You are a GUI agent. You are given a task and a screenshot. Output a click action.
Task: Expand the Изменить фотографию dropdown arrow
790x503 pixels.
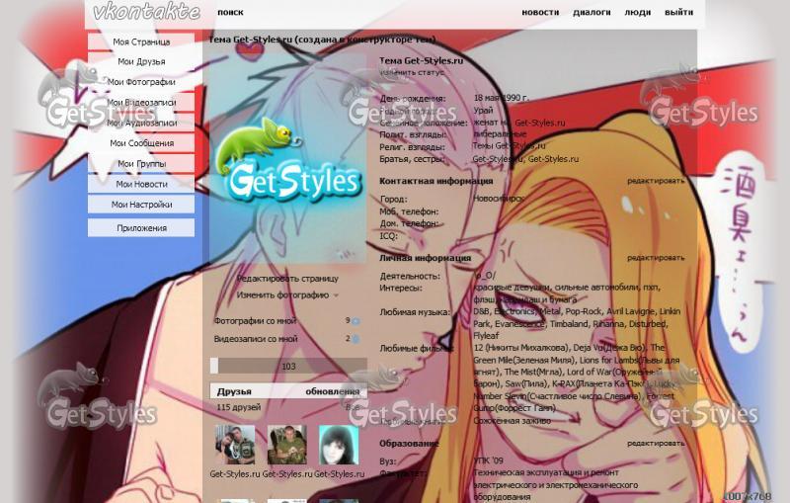coord(336,295)
